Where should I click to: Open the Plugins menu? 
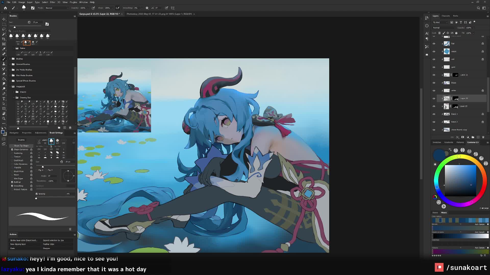[x=73, y=2]
